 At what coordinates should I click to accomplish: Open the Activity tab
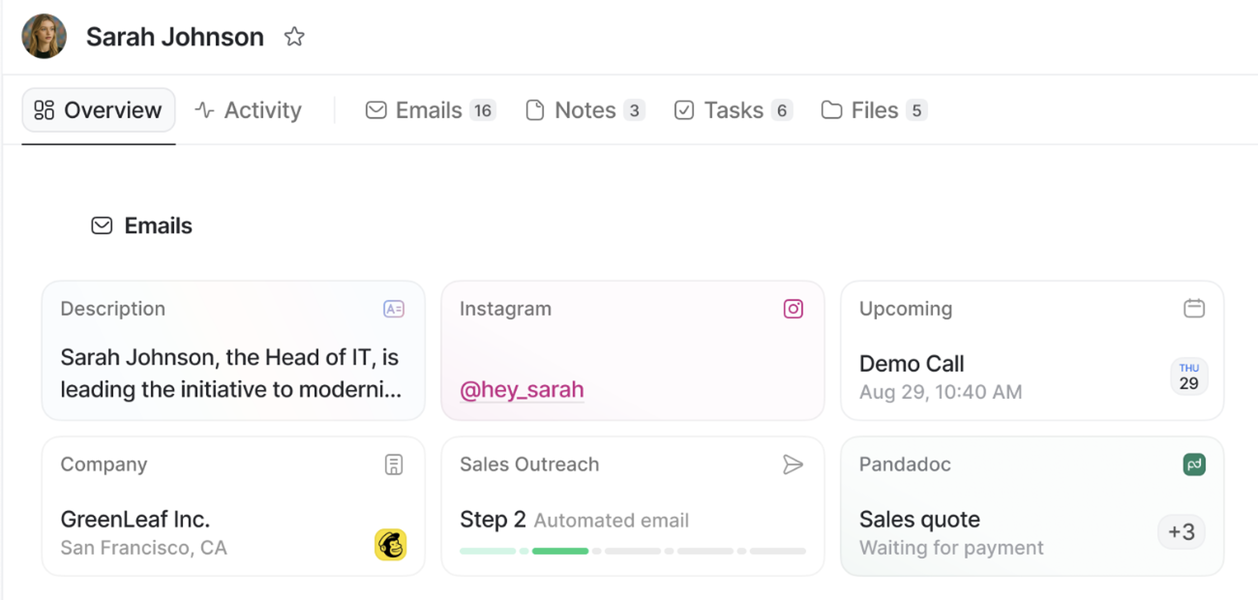(248, 110)
